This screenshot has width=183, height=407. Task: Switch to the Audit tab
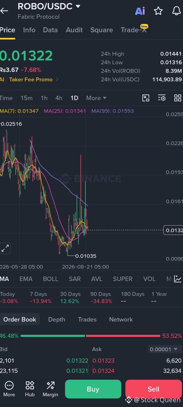click(74, 30)
